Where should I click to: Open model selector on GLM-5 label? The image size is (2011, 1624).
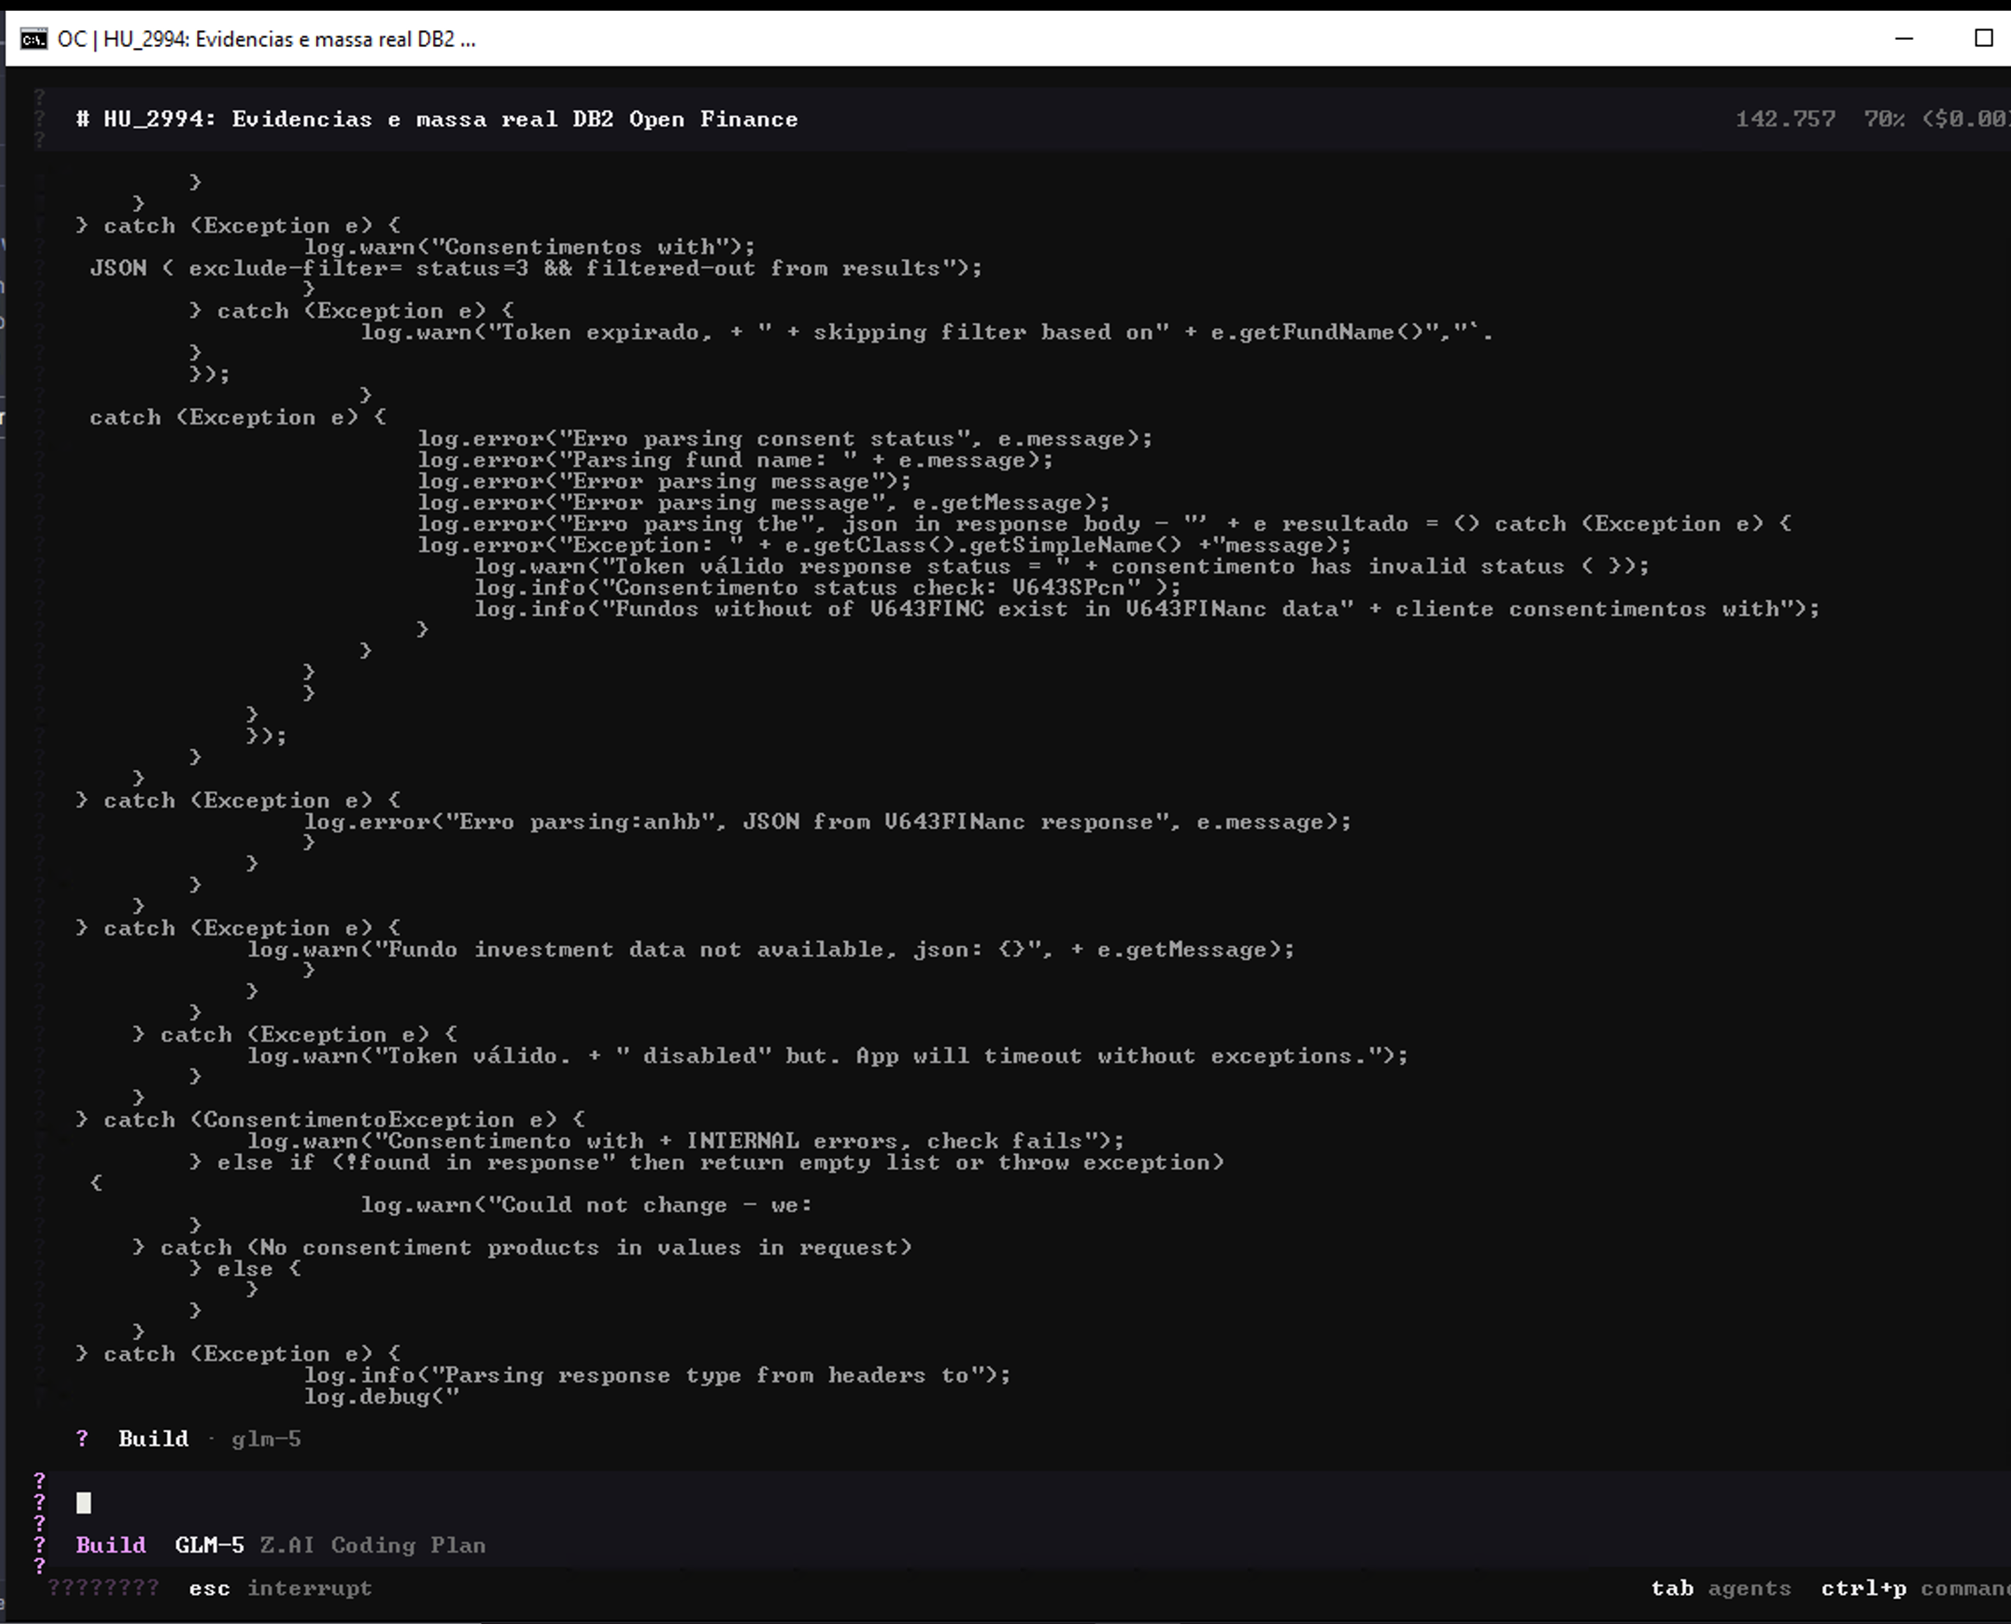click(x=209, y=1545)
